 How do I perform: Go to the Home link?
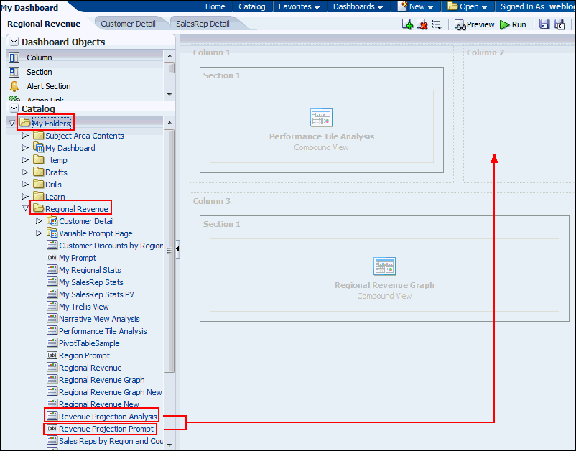(215, 6)
